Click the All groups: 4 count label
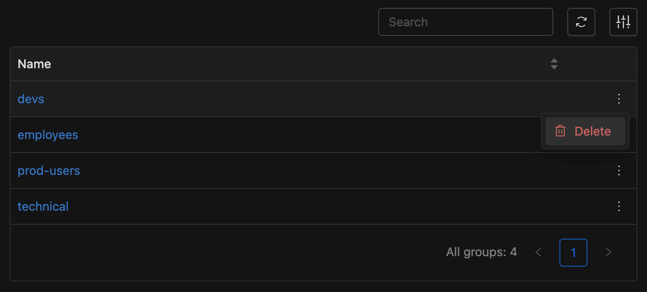This screenshot has height=292, width=647. pyautogui.click(x=482, y=252)
